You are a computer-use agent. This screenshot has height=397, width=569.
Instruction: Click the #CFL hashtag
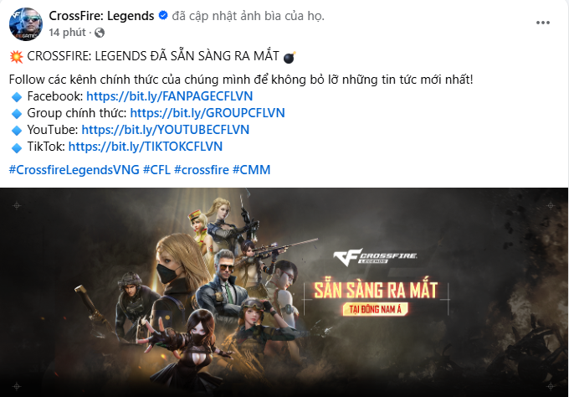156,170
